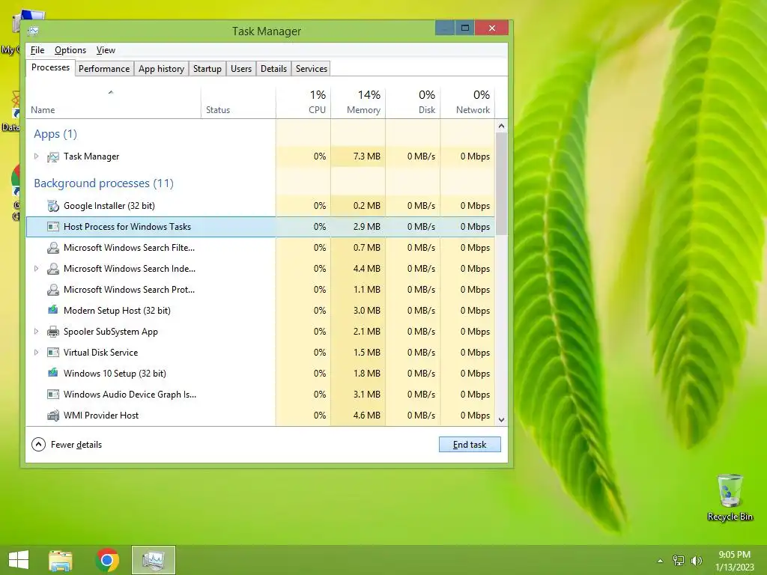Viewport: 767px width, 575px height.
Task: Click the Microsoft Windows Search Protocol icon
Action: coord(53,290)
